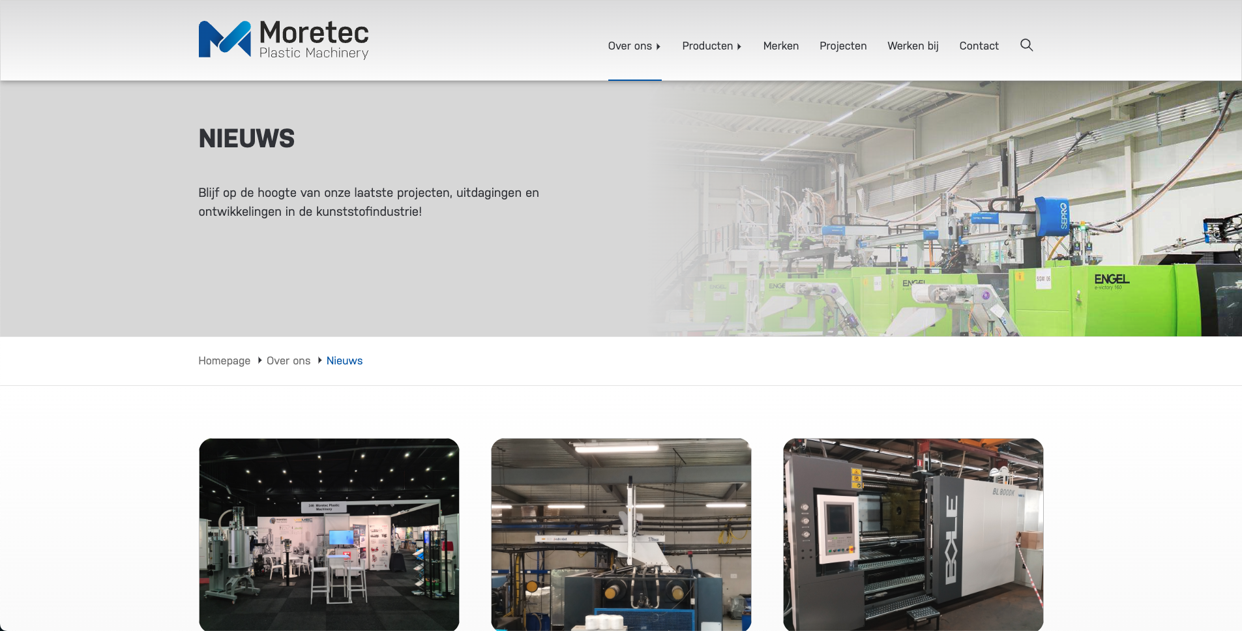Expand the arrow next to Over ons

(x=658, y=46)
